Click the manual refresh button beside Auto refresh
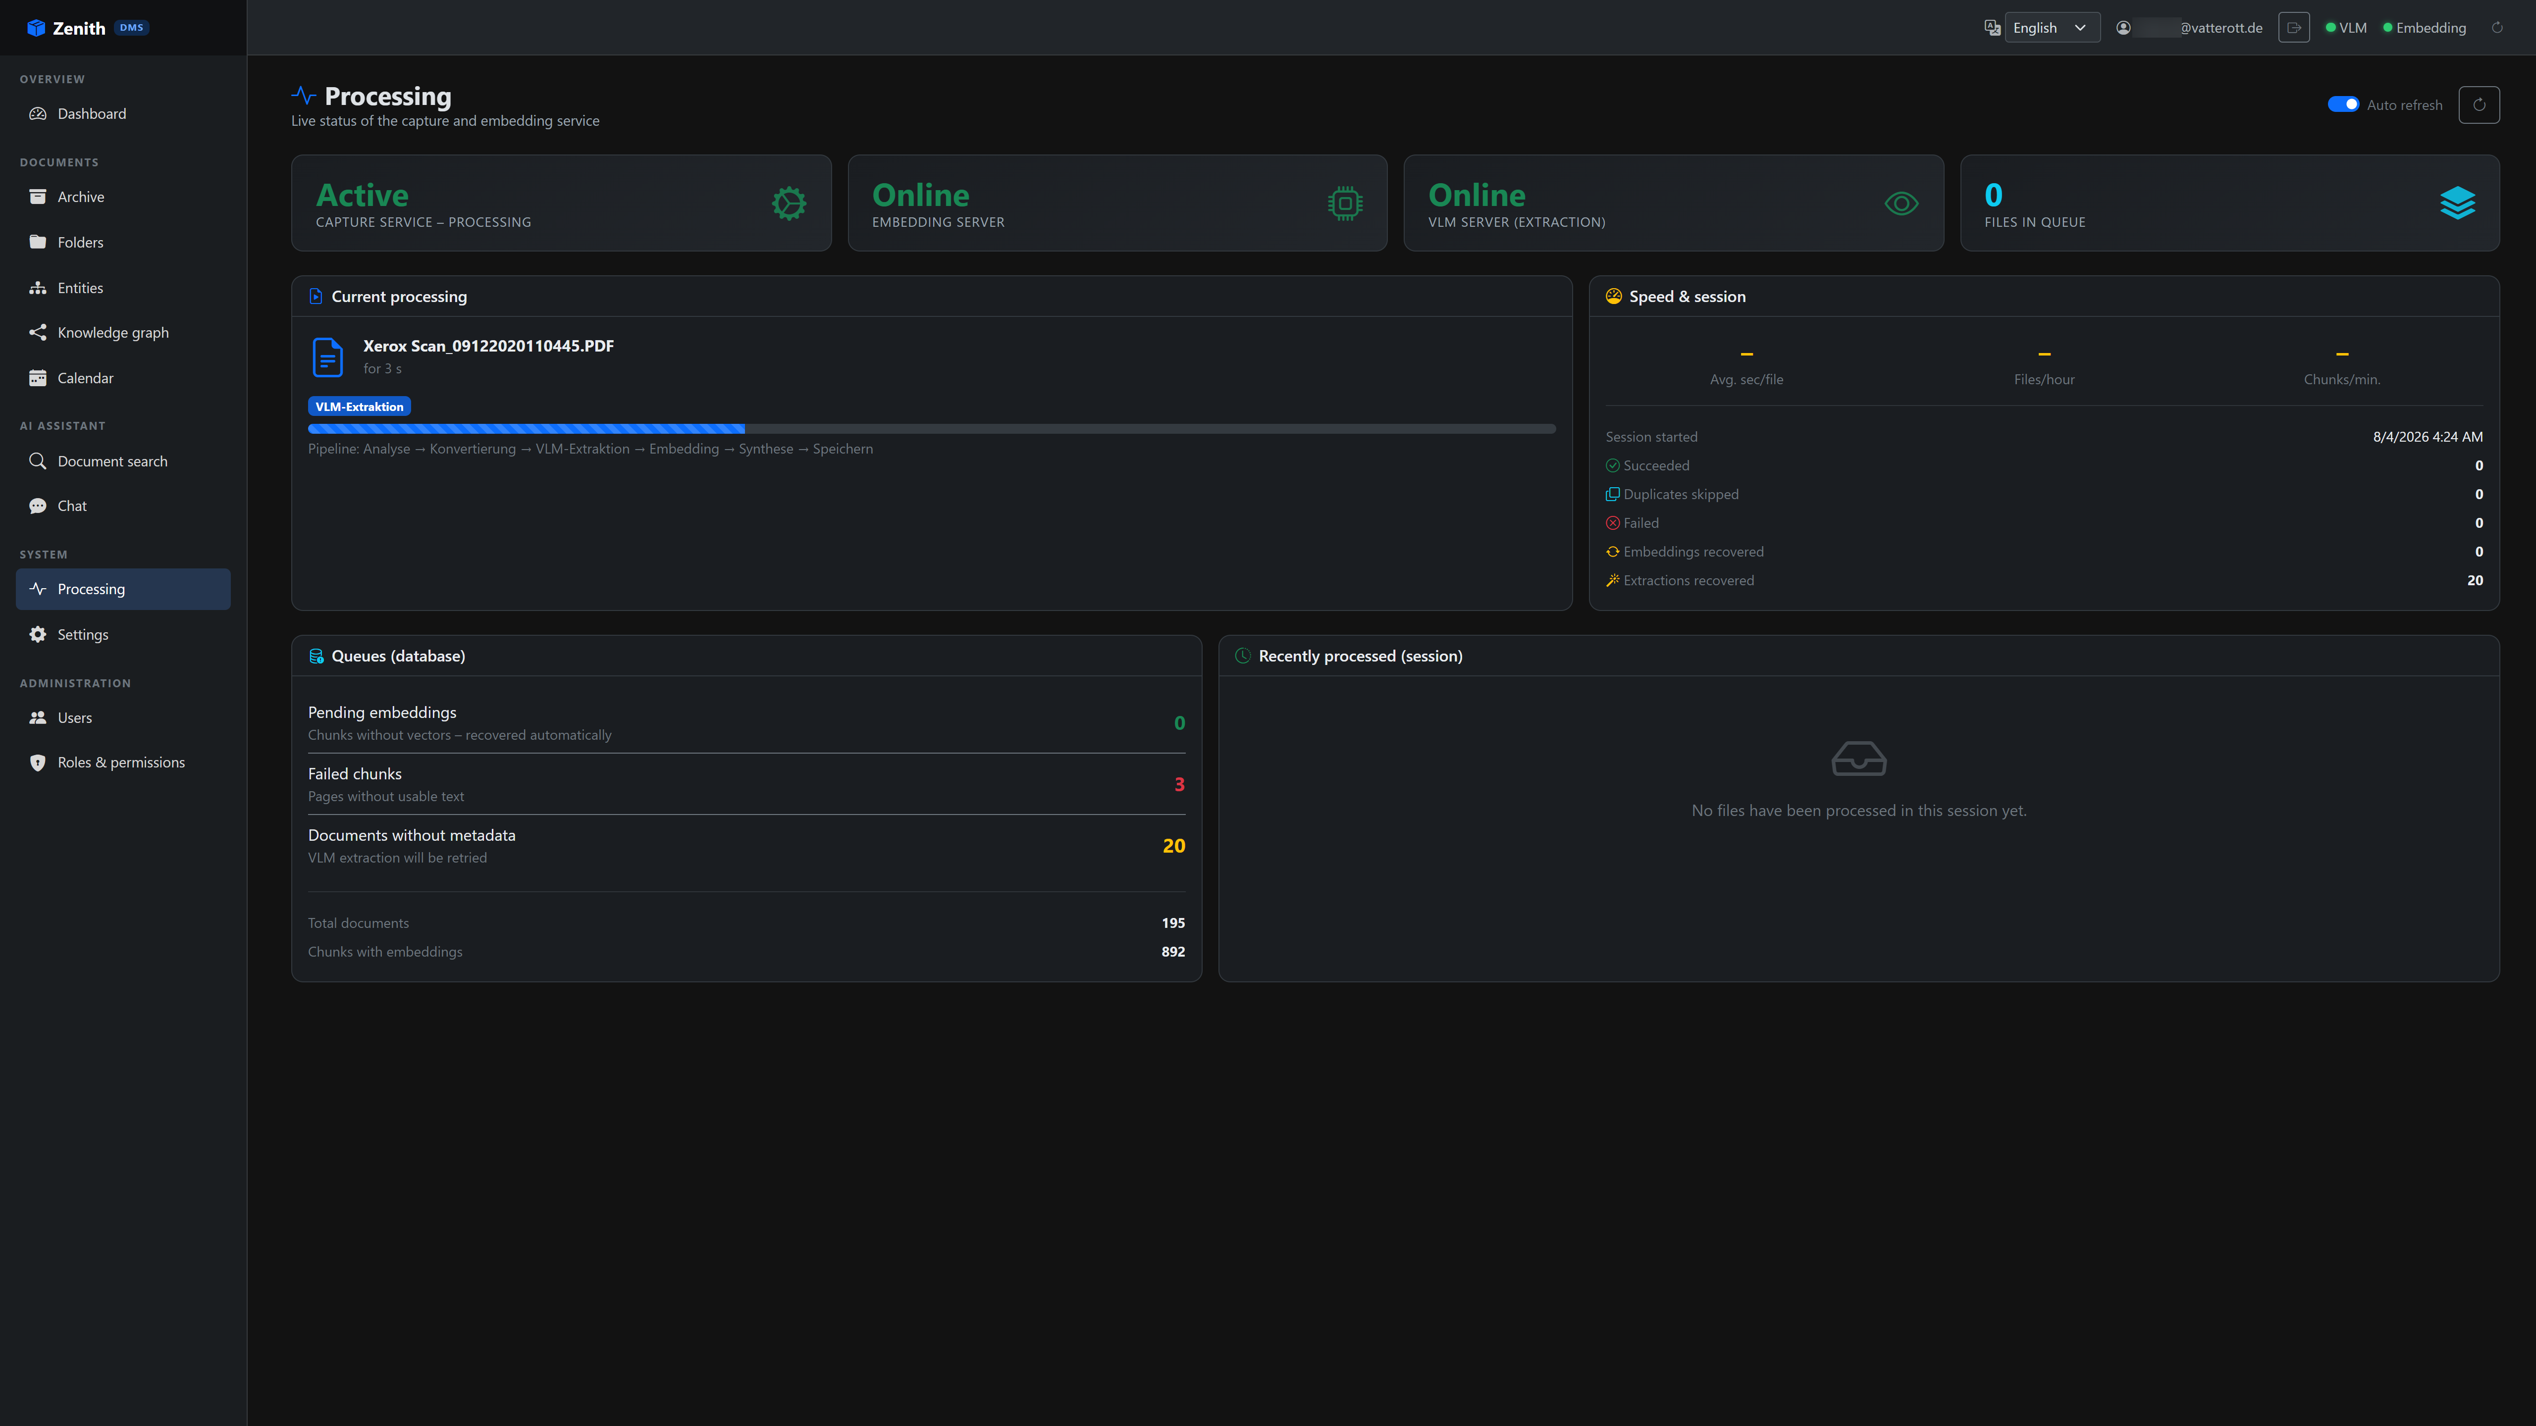The image size is (2536, 1426). [x=2479, y=104]
